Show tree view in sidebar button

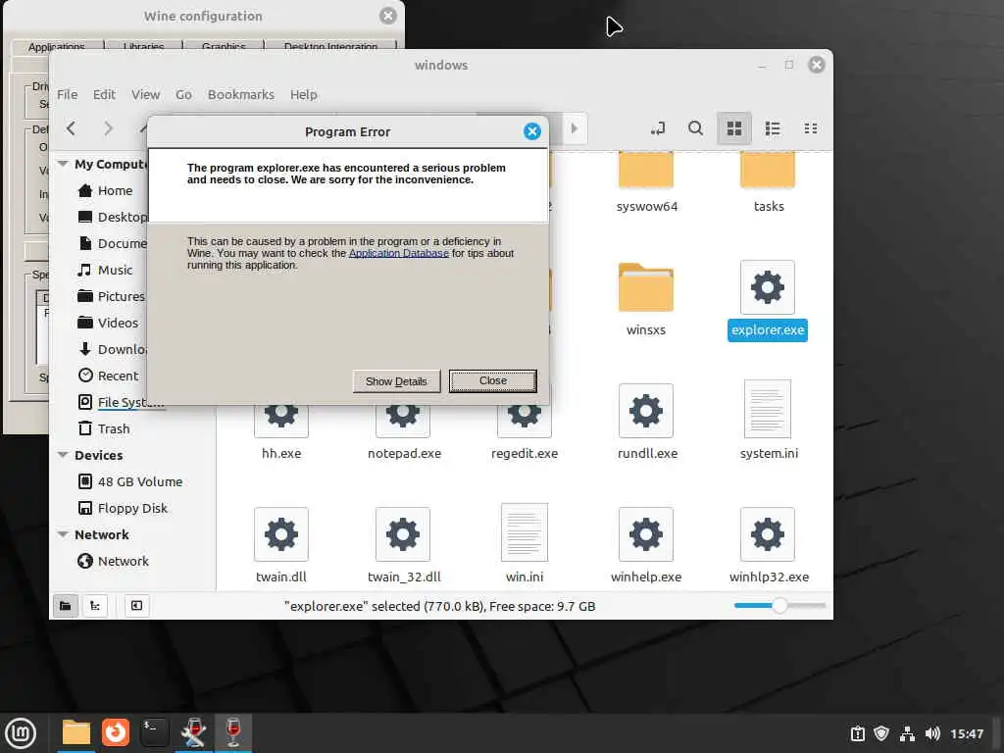(x=95, y=606)
